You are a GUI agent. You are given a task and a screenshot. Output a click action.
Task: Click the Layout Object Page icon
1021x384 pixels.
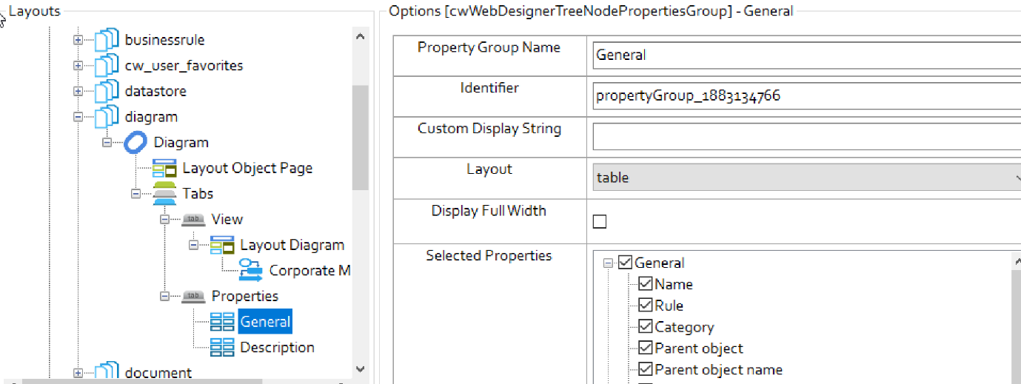pyautogui.click(x=164, y=168)
